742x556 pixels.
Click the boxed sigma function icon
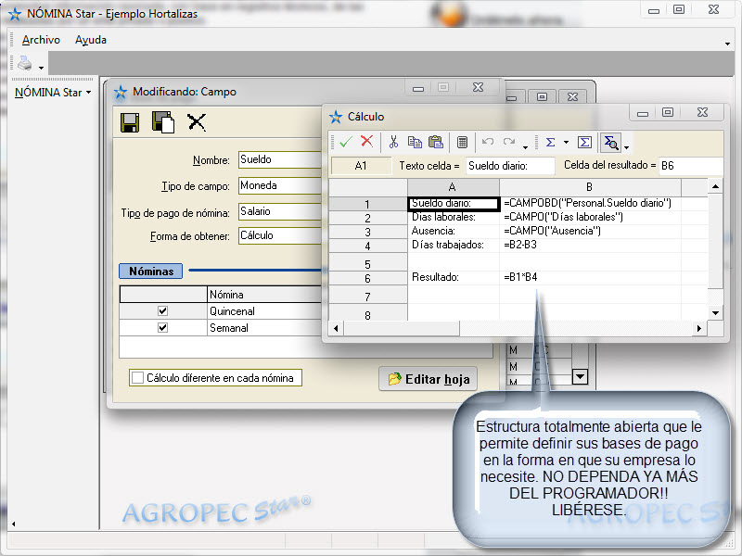pos(584,142)
